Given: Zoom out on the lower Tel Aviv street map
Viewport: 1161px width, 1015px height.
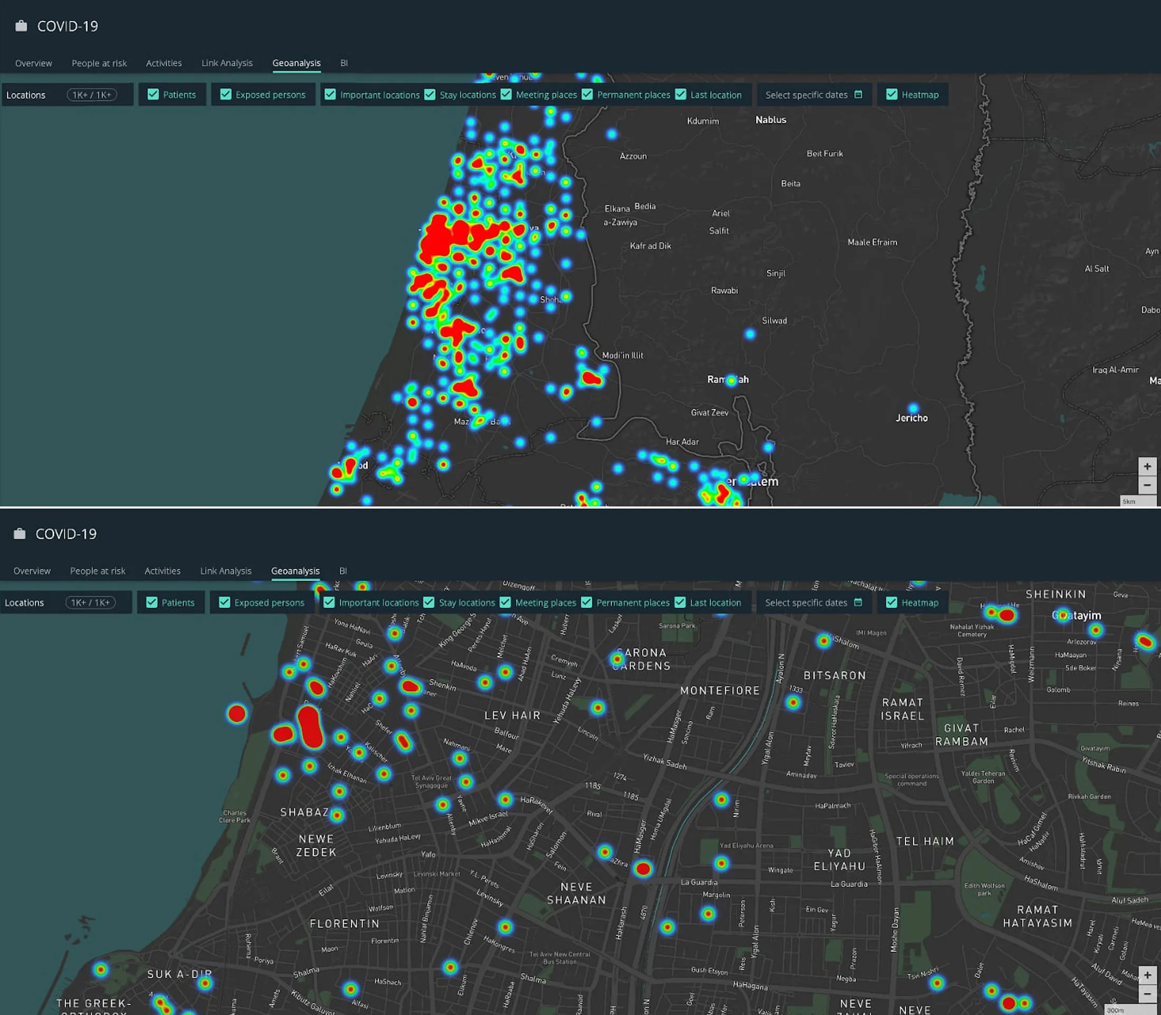Looking at the screenshot, I should (x=1147, y=993).
